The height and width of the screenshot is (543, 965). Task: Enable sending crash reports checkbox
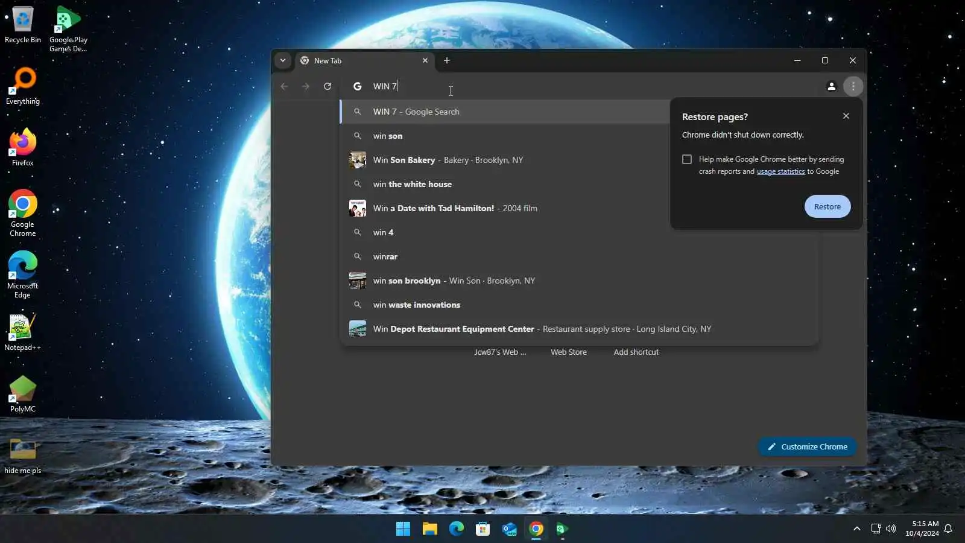pos(687,159)
